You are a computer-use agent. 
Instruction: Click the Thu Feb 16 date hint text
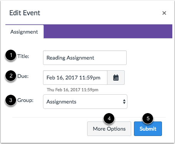pos(73,90)
